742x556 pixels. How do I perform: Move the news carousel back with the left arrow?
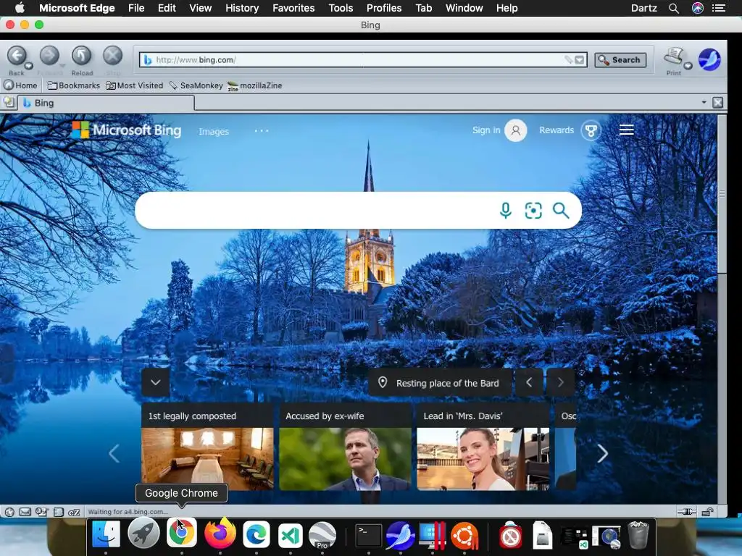coord(114,453)
